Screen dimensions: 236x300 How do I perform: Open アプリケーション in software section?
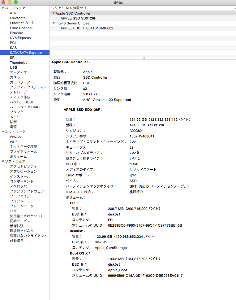pyautogui.click(x=23, y=172)
